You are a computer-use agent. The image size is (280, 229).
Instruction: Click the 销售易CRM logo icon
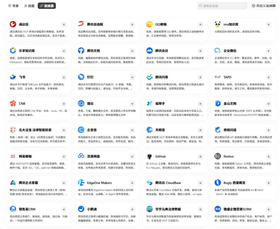click(x=13, y=209)
